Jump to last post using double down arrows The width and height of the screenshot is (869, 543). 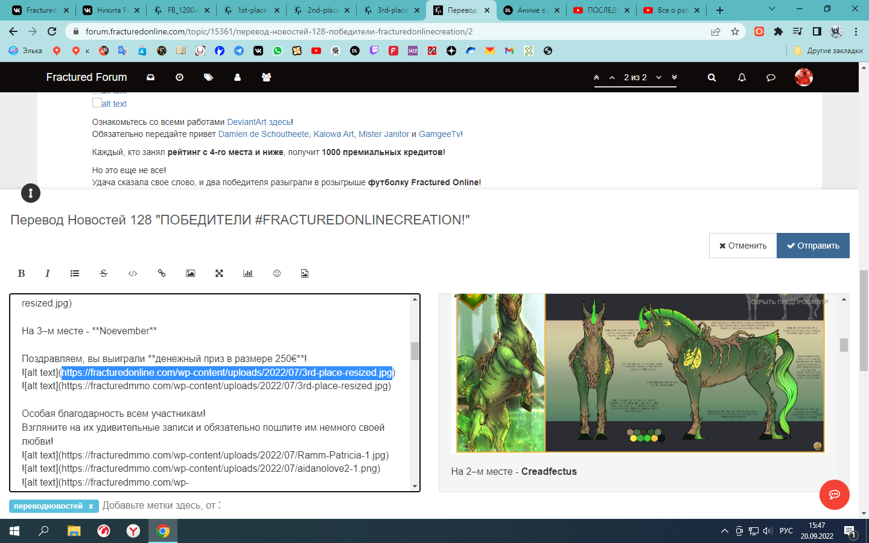(674, 77)
